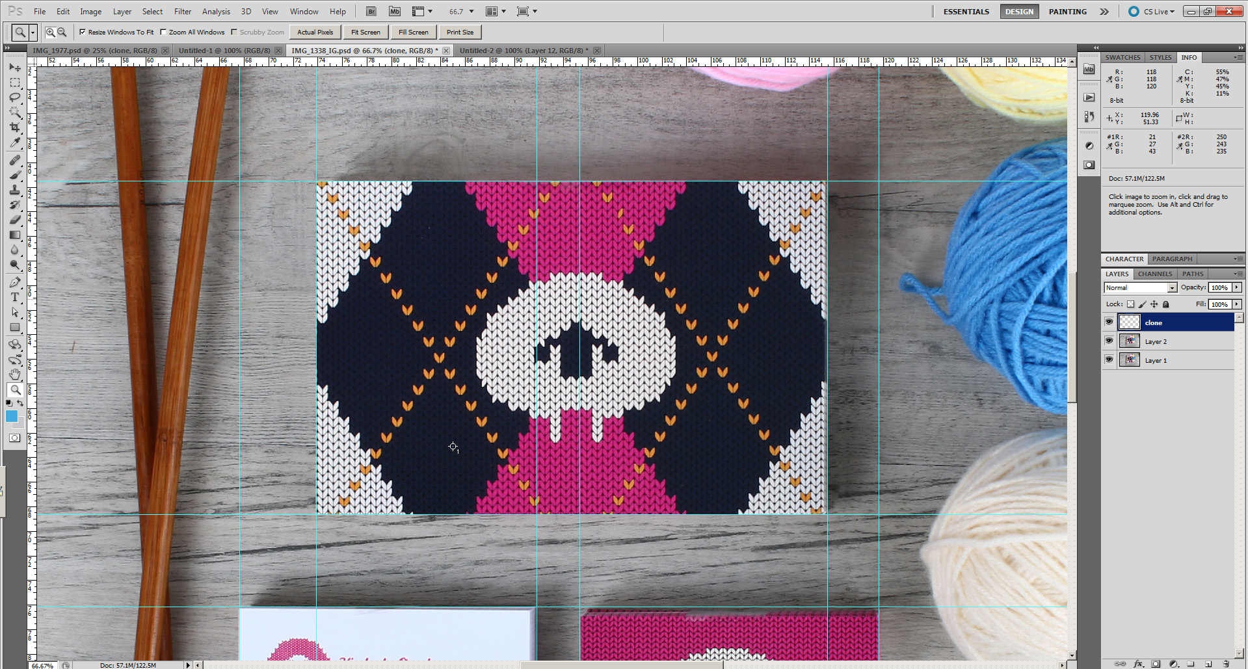Click the Print Size button
Viewport: 1248px width, 669px height.
click(x=460, y=32)
